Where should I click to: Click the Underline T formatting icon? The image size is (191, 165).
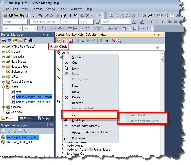162,22
